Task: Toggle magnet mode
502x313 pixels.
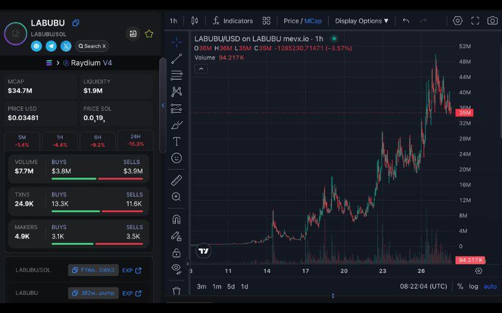Action: pos(176,220)
